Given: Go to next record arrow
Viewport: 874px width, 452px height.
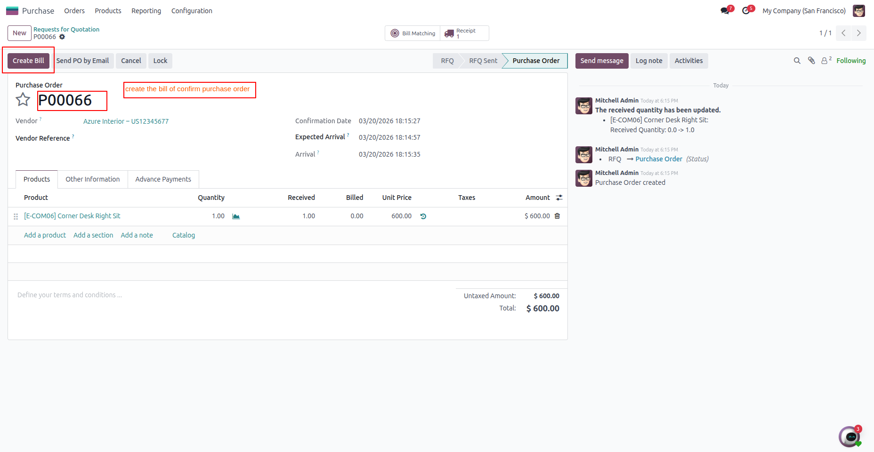Looking at the screenshot, I should 859,33.
